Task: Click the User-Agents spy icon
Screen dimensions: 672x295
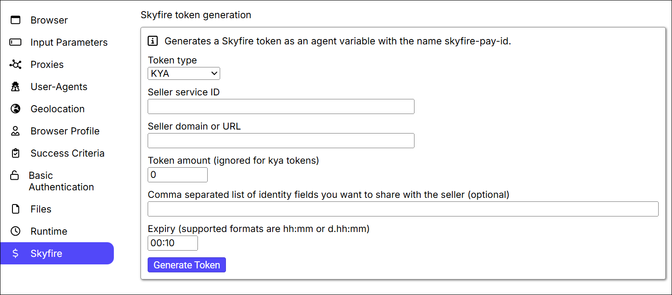Action: click(x=16, y=87)
